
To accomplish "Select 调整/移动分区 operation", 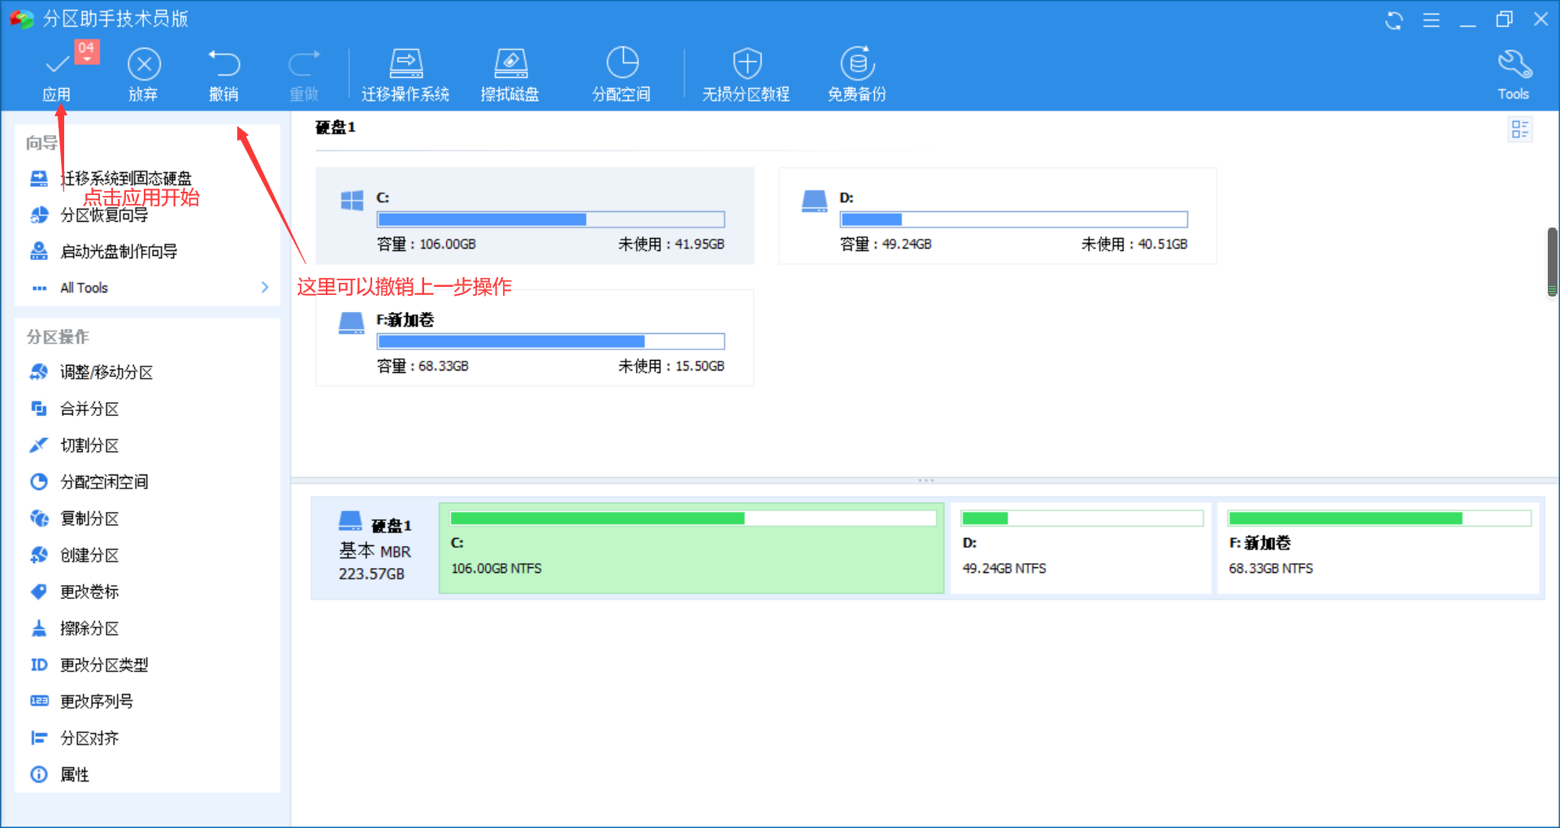I will point(106,372).
